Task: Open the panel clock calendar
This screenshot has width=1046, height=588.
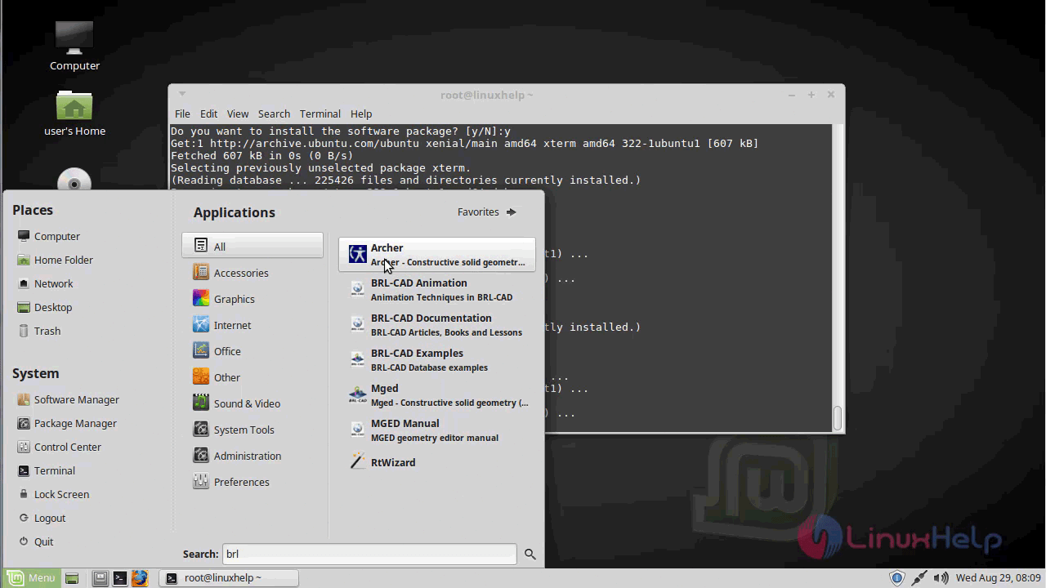Action: click(x=998, y=578)
